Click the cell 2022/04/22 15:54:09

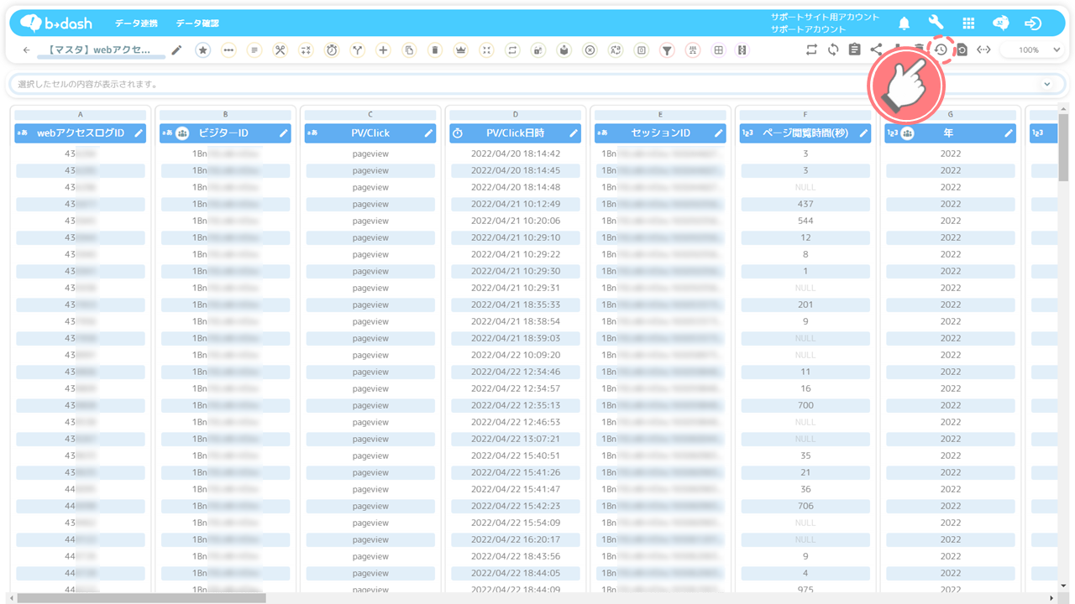pyautogui.click(x=515, y=523)
